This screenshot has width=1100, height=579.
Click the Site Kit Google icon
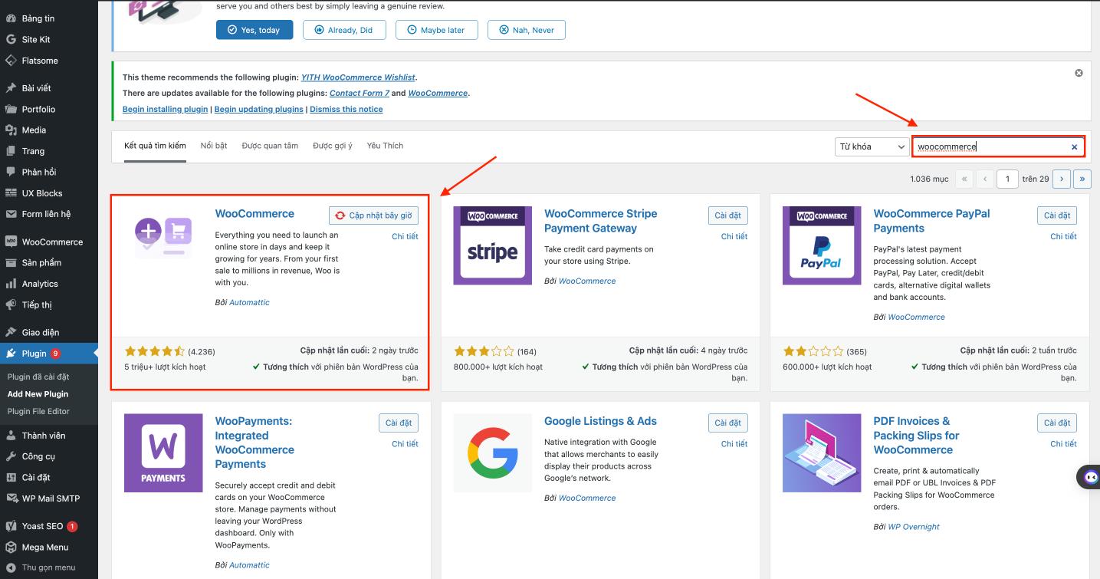[x=11, y=39]
